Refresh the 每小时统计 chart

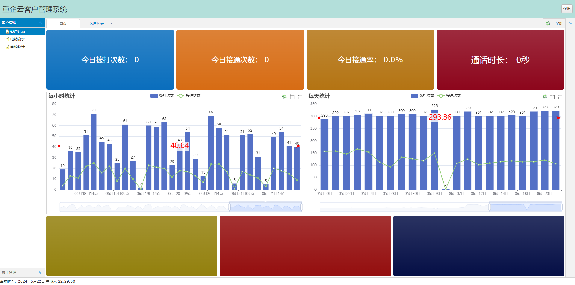tap(284, 97)
